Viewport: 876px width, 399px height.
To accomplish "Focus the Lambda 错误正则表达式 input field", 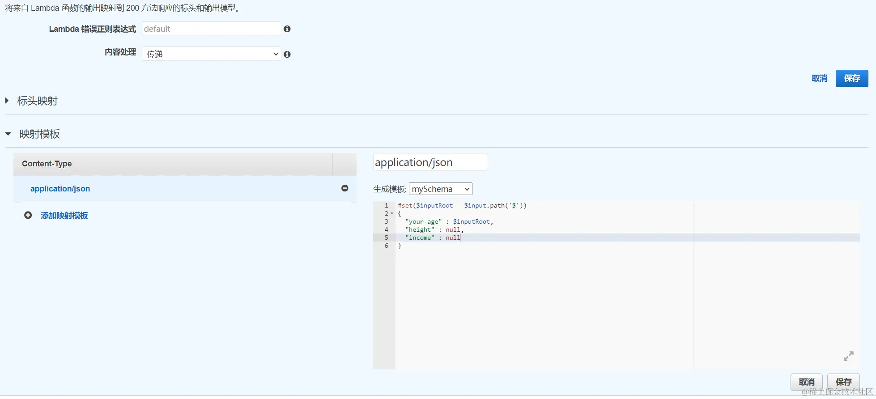I will (x=212, y=29).
